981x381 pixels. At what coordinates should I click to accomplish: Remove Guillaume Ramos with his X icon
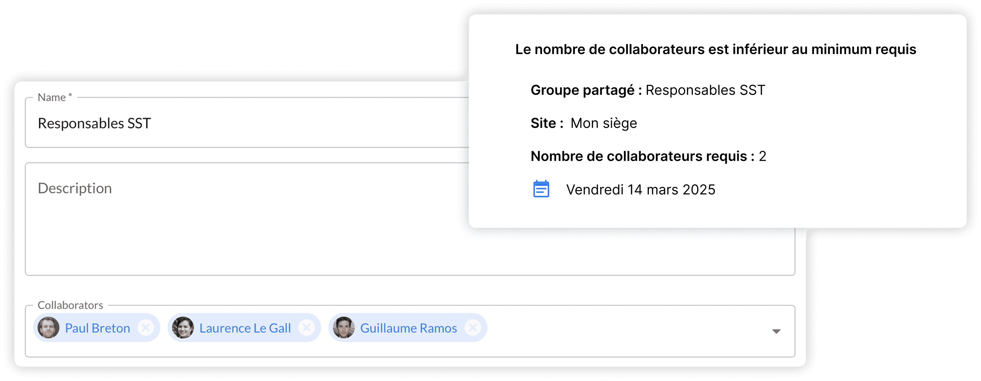(x=473, y=327)
